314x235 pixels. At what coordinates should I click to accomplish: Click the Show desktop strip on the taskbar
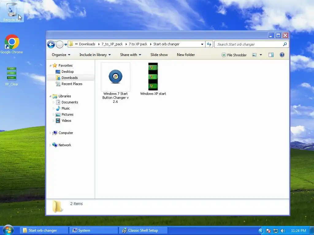click(x=312, y=230)
